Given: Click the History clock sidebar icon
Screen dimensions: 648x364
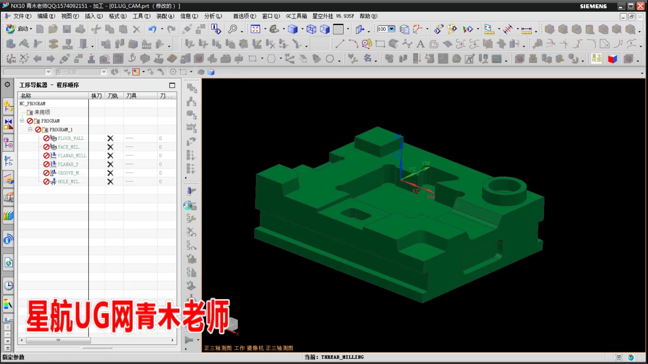Looking at the screenshot, I should tap(8, 286).
